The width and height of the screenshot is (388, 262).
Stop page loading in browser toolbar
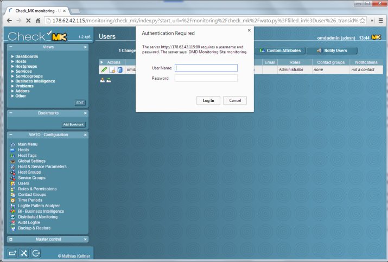(x=28, y=21)
